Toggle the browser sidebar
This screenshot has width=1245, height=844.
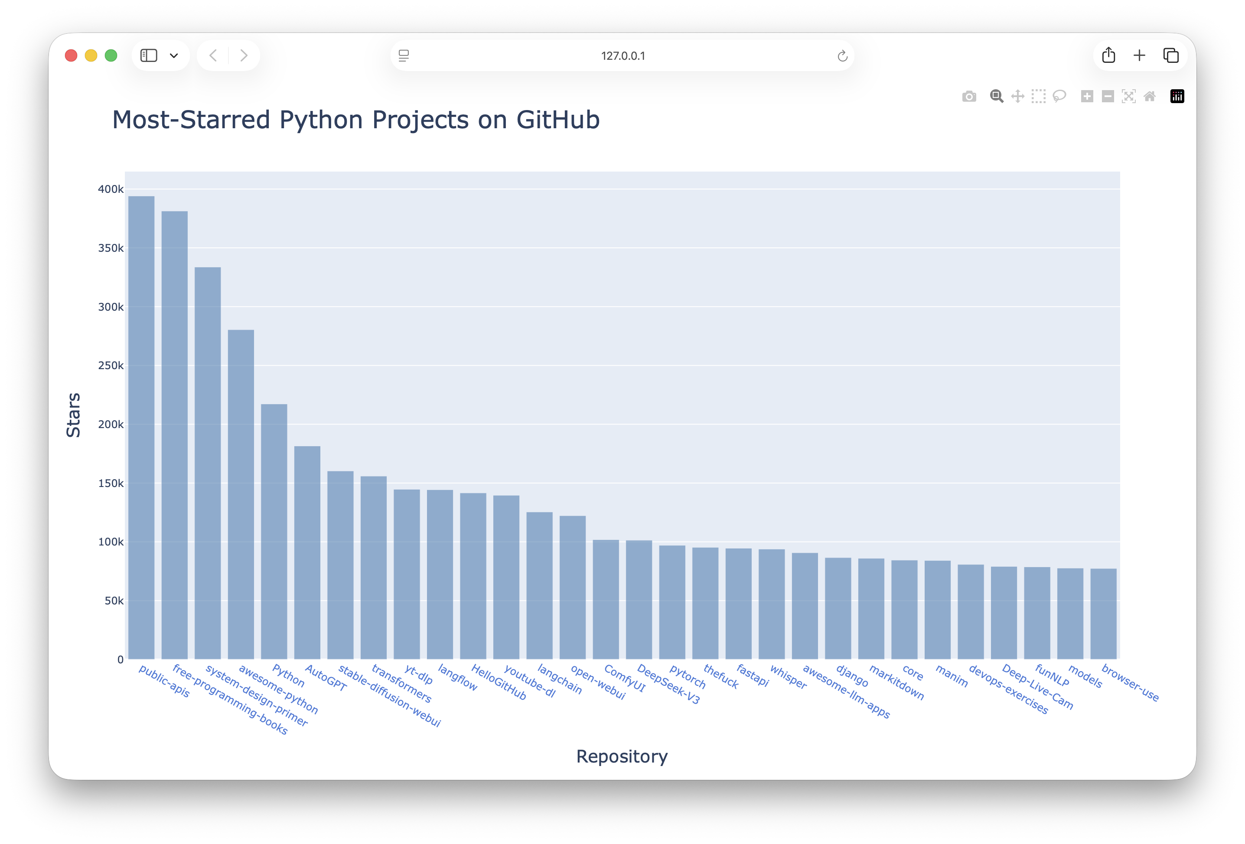149,55
